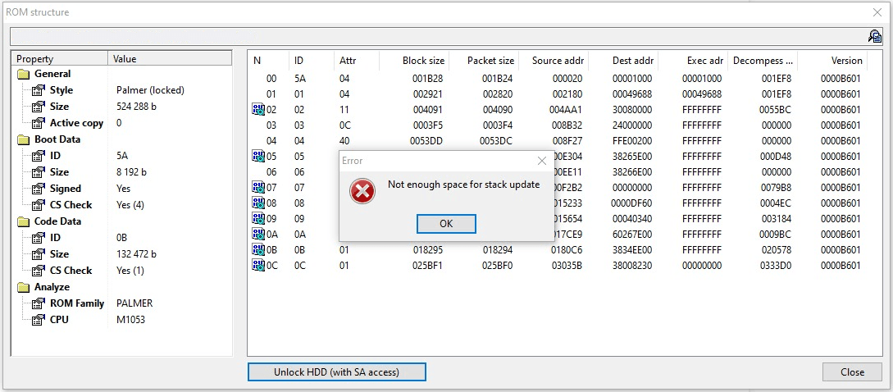Sort by the Block size column header

[423, 61]
